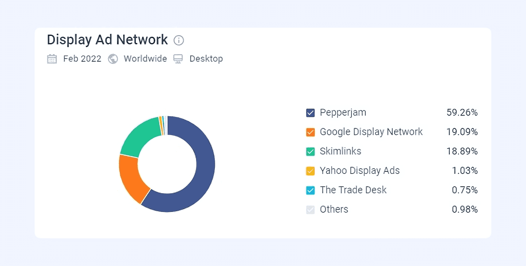Select the calendar icon beside Feb 2022
Screen dimensions: 526x266
(x=52, y=59)
